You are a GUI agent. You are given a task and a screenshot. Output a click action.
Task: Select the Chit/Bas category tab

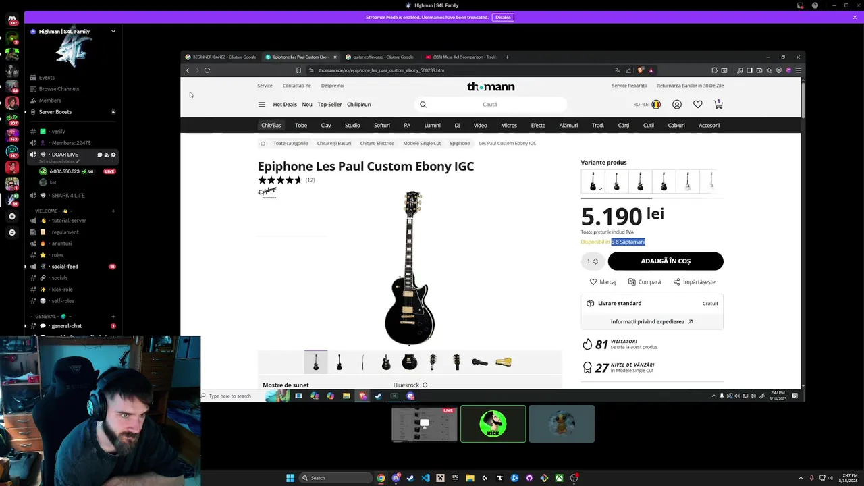pyautogui.click(x=271, y=125)
